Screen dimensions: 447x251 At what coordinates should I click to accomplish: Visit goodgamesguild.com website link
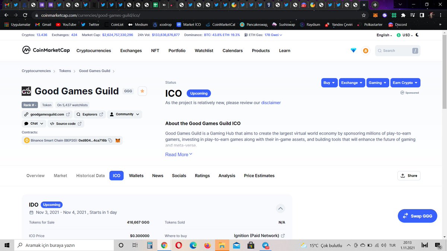[x=47, y=114]
